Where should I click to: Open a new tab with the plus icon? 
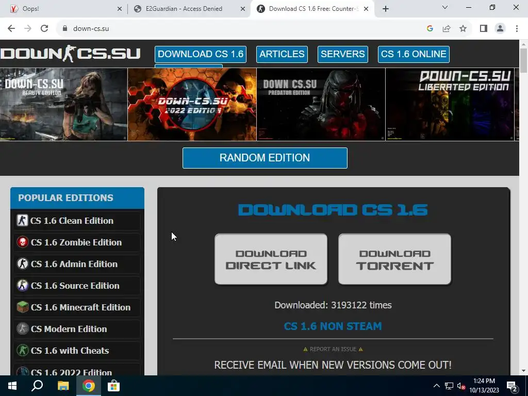[386, 9]
